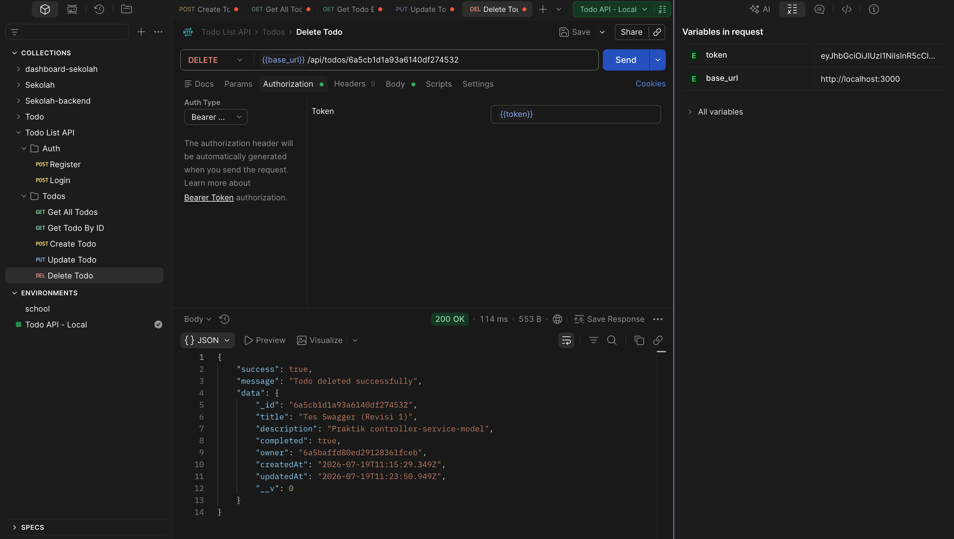The image size is (954, 539).
Task: Click the Token input field
Action: pyautogui.click(x=575, y=115)
